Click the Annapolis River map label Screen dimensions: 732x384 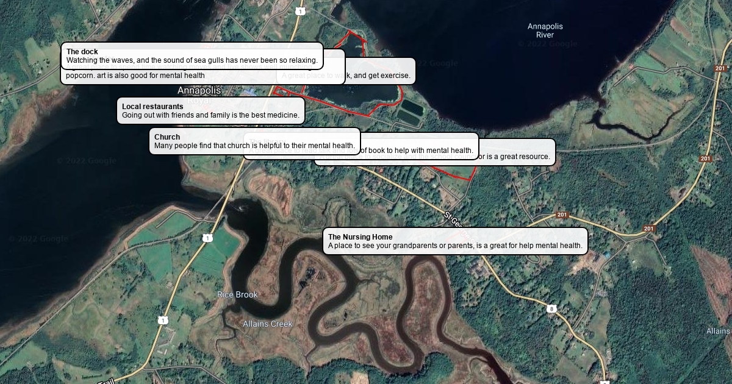[x=545, y=30]
